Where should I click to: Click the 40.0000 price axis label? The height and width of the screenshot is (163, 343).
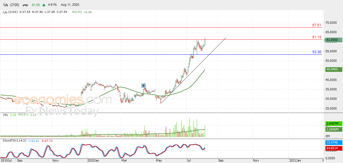click(331, 80)
